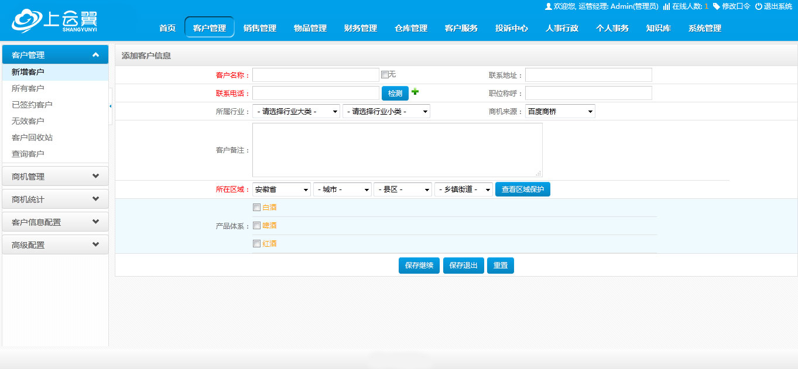
Task: Open the 安徽省 province dropdown
Action: pyautogui.click(x=282, y=189)
